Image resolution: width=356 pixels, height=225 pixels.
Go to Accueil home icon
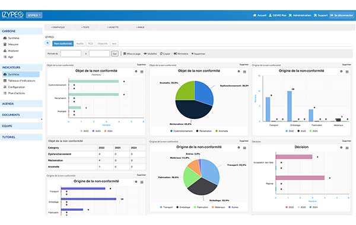coord(259,15)
